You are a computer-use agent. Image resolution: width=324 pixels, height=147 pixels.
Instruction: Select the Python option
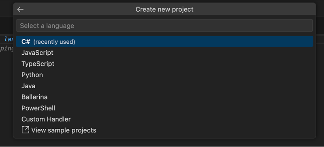point(164,75)
